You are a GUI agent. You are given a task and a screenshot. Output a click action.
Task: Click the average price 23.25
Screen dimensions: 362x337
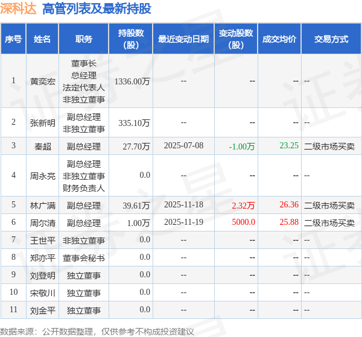pyautogui.click(x=289, y=145)
